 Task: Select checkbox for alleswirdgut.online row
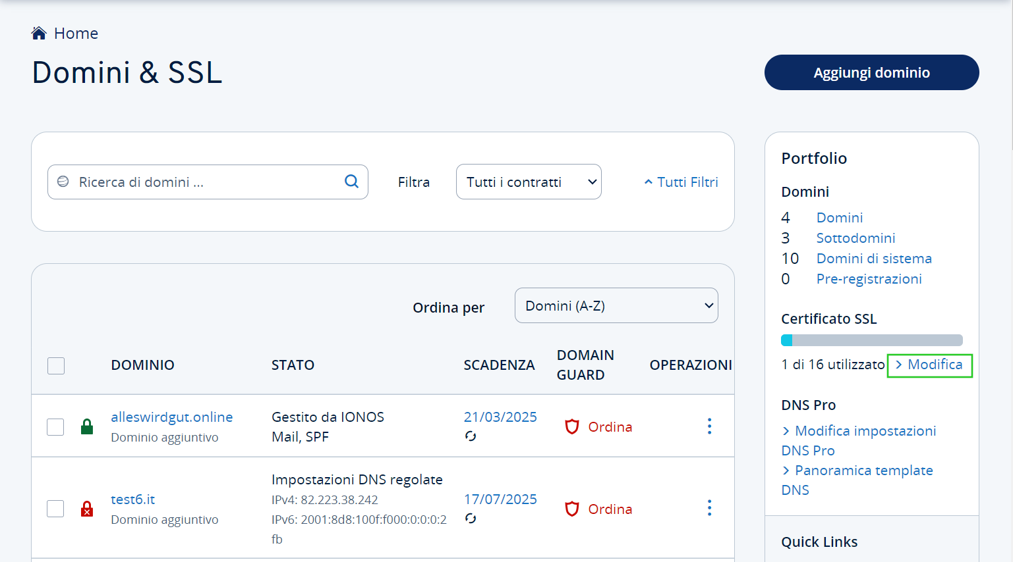(55, 427)
